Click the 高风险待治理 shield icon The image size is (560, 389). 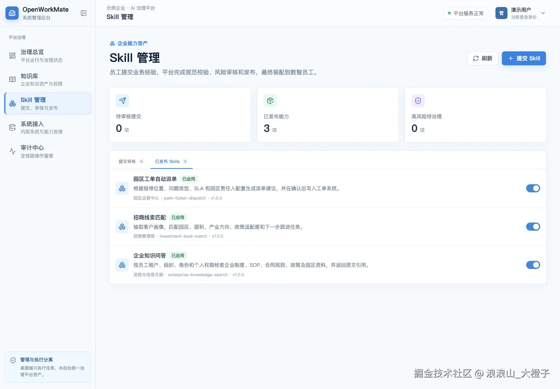tap(418, 101)
